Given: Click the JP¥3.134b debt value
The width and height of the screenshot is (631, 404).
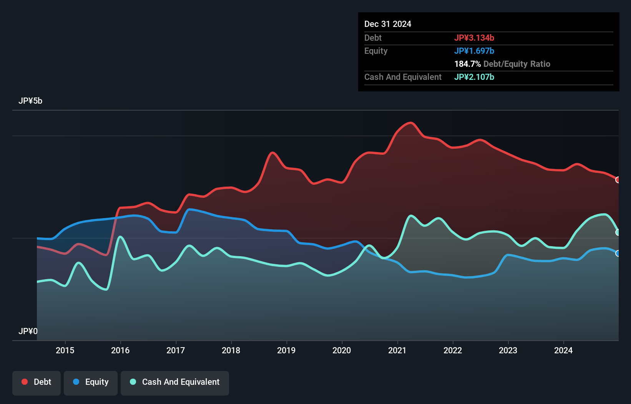Looking at the screenshot, I should tap(474, 38).
